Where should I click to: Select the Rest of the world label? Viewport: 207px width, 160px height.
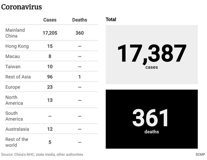(x=17, y=142)
